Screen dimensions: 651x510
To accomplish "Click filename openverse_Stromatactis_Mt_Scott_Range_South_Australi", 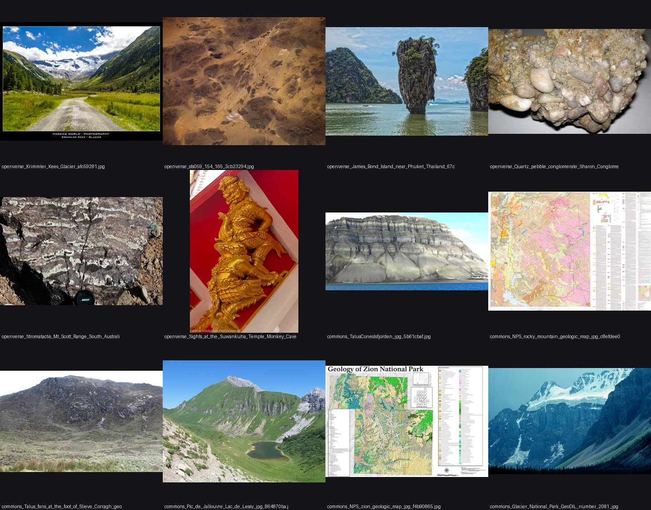I will [x=61, y=336].
